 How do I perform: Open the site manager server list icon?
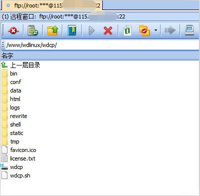pos(33,30)
